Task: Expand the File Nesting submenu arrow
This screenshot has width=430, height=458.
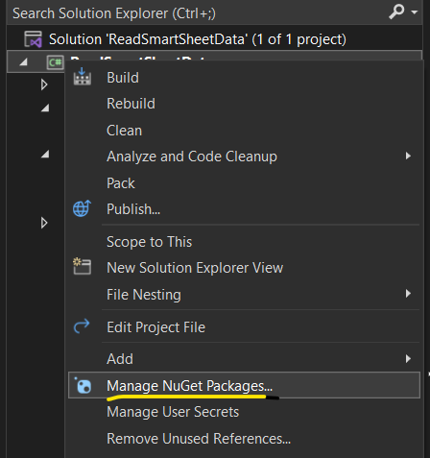Action: (x=408, y=294)
